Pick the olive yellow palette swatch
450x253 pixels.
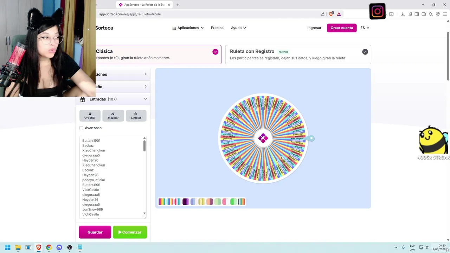[x=201, y=202]
